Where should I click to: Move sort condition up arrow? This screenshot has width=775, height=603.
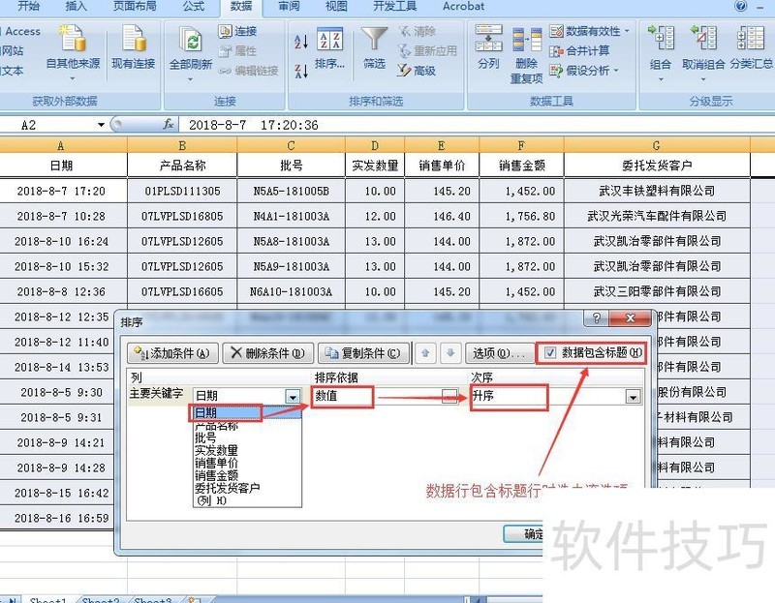pyautogui.click(x=425, y=353)
